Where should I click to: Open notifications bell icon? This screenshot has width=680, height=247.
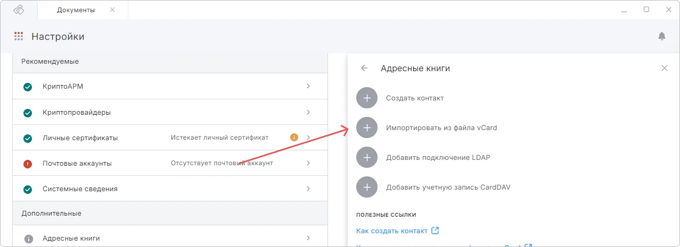click(662, 36)
